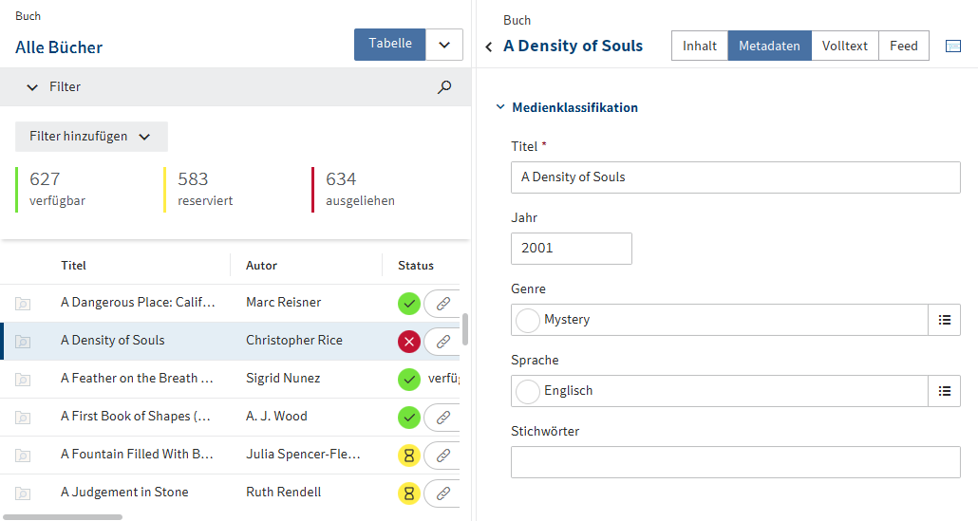Click the search magnifier icon in Filter bar
This screenshot has height=521, width=978.
click(444, 86)
